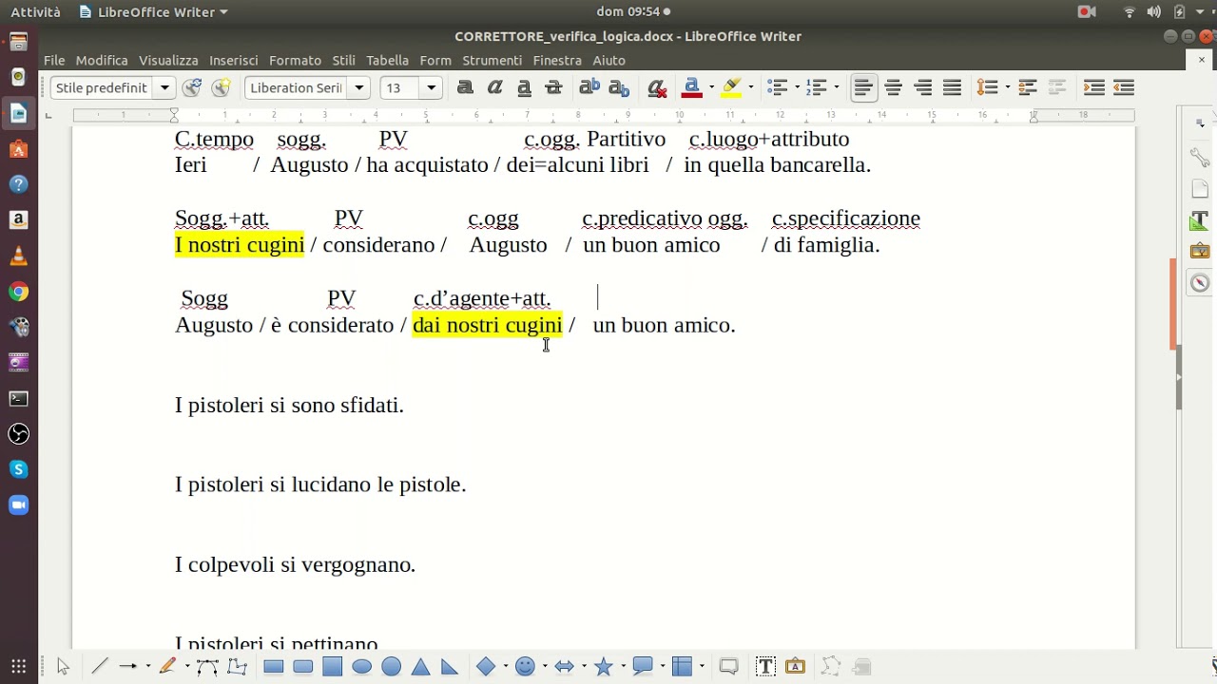Toggle numbered list
Image resolution: width=1217 pixels, height=684 pixels.
[x=817, y=87]
